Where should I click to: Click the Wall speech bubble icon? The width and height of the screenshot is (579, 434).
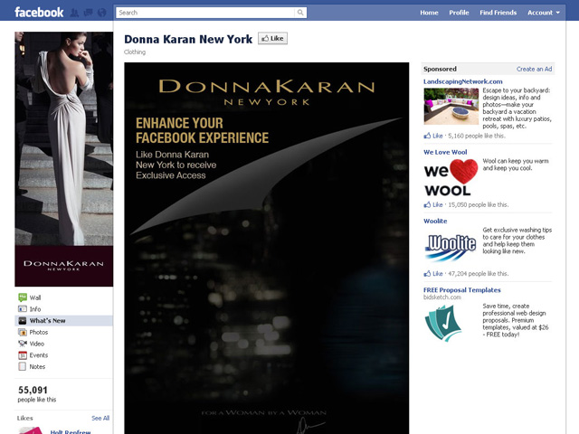23,297
